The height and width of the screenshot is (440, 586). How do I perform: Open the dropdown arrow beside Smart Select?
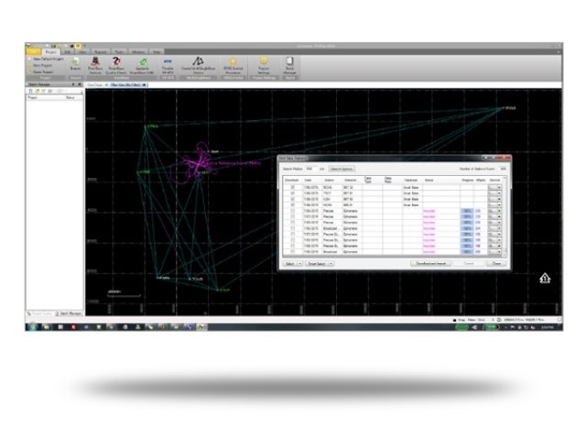click(331, 264)
